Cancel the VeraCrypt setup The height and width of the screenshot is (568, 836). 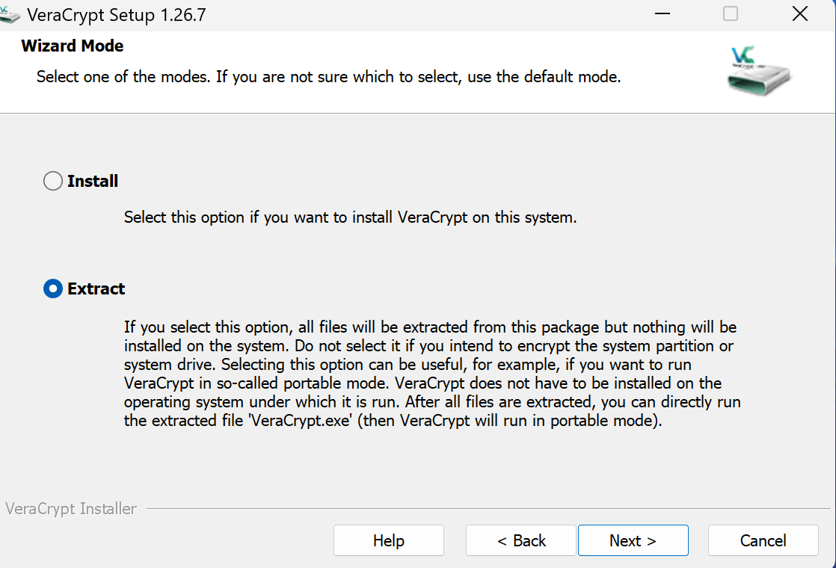[x=763, y=540]
